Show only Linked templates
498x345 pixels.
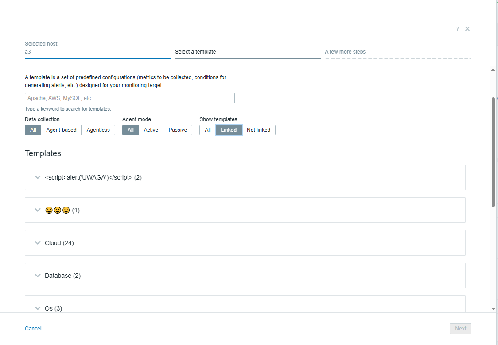(x=229, y=130)
